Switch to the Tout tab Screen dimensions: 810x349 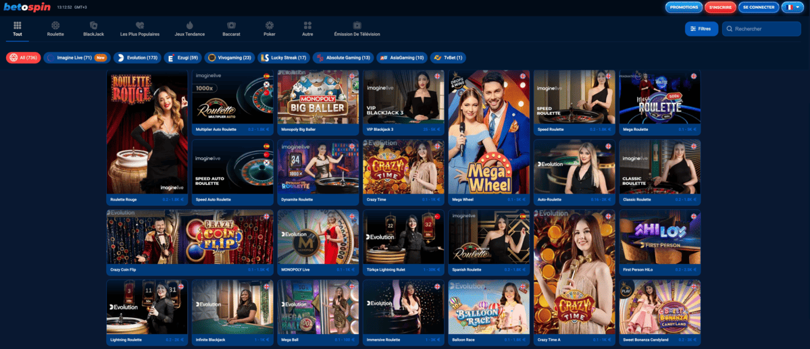(x=18, y=28)
